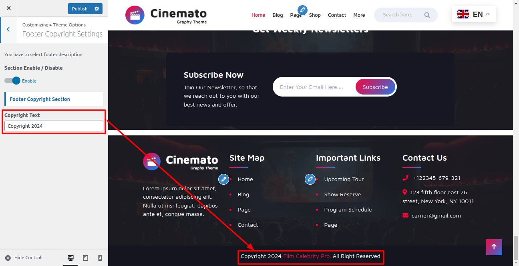Open the Shop menu item

click(315, 15)
